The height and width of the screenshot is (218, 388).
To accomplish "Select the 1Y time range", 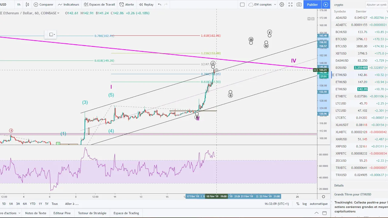I will tap(40, 204).
